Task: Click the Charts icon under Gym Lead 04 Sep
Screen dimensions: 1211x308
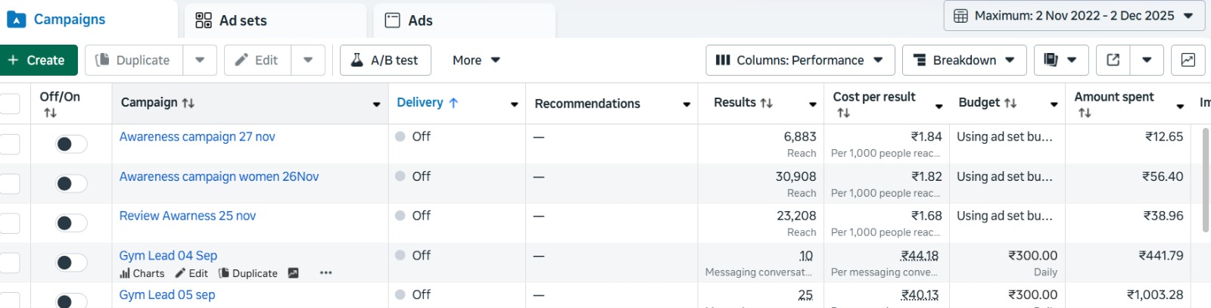Action: click(142, 273)
